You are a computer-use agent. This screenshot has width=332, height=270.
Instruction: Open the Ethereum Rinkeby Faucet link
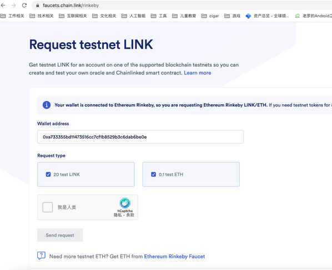tap(174, 257)
